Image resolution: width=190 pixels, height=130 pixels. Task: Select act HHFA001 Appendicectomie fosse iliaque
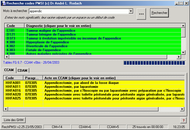(94, 83)
